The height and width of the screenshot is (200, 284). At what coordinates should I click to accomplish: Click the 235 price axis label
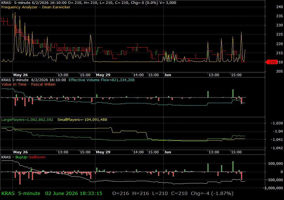[x=280, y=16]
